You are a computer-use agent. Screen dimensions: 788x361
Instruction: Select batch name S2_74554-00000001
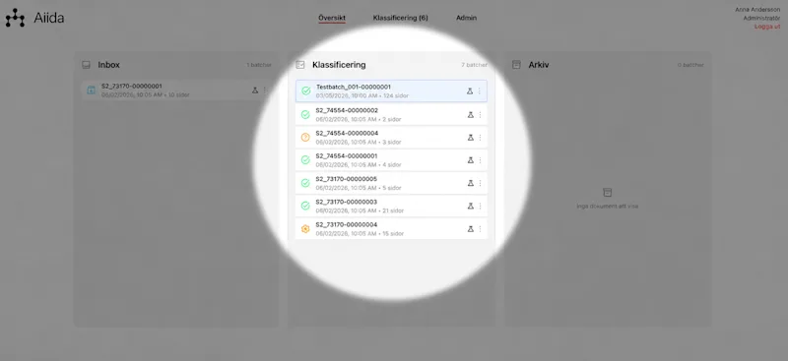click(x=347, y=156)
